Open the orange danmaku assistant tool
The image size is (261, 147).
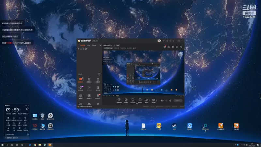81,80
